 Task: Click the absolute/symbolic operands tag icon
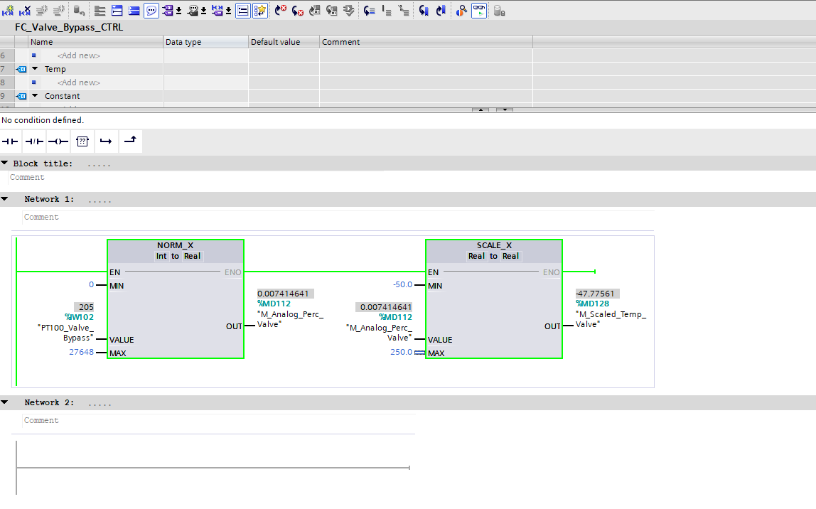tap(168, 11)
